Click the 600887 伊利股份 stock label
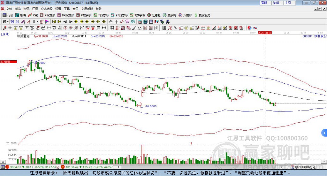This screenshot has height=176, width=327. tap(315, 36)
